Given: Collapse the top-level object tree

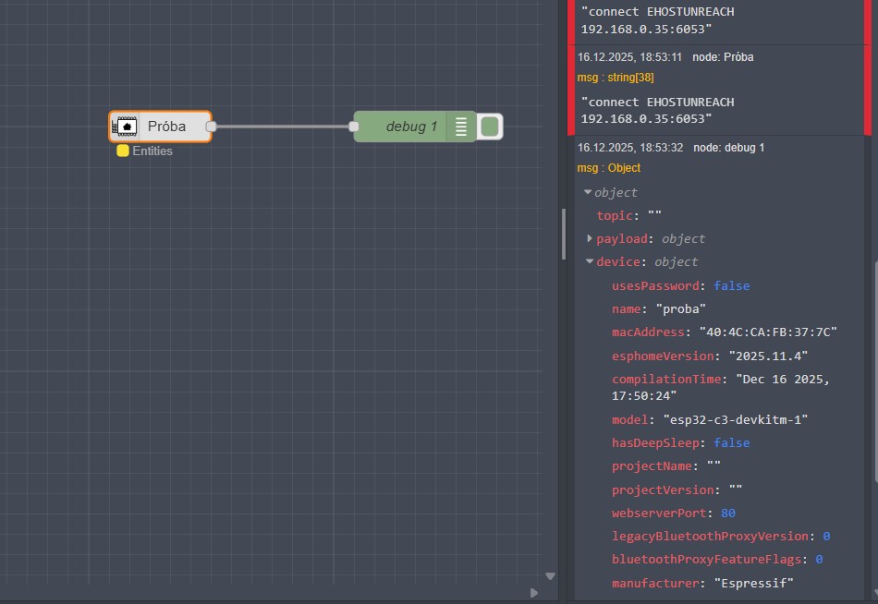Looking at the screenshot, I should pos(589,192).
